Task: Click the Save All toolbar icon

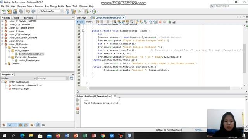Action: click(21, 11)
